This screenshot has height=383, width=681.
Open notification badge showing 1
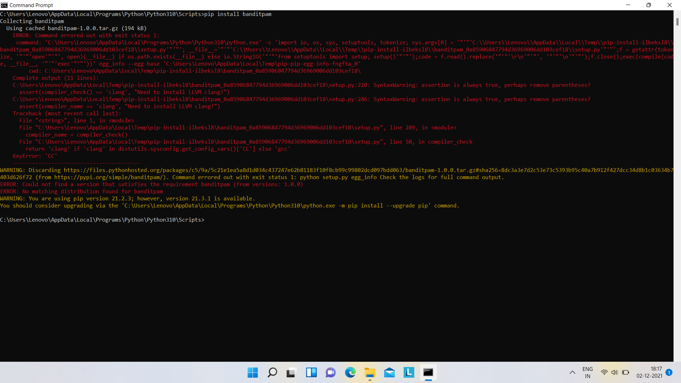click(x=669, y=372)
